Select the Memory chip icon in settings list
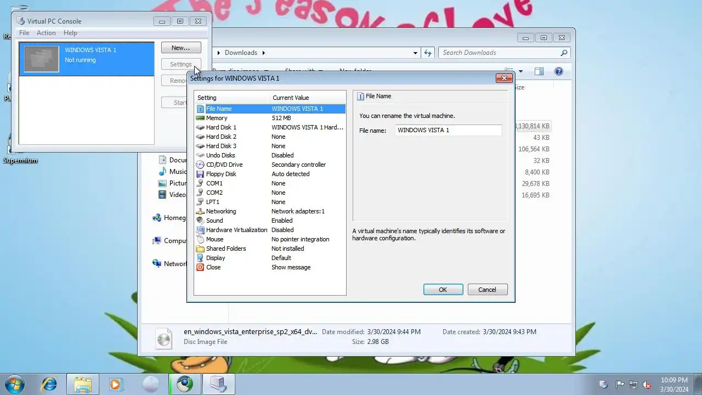 (x=200, y=118)
